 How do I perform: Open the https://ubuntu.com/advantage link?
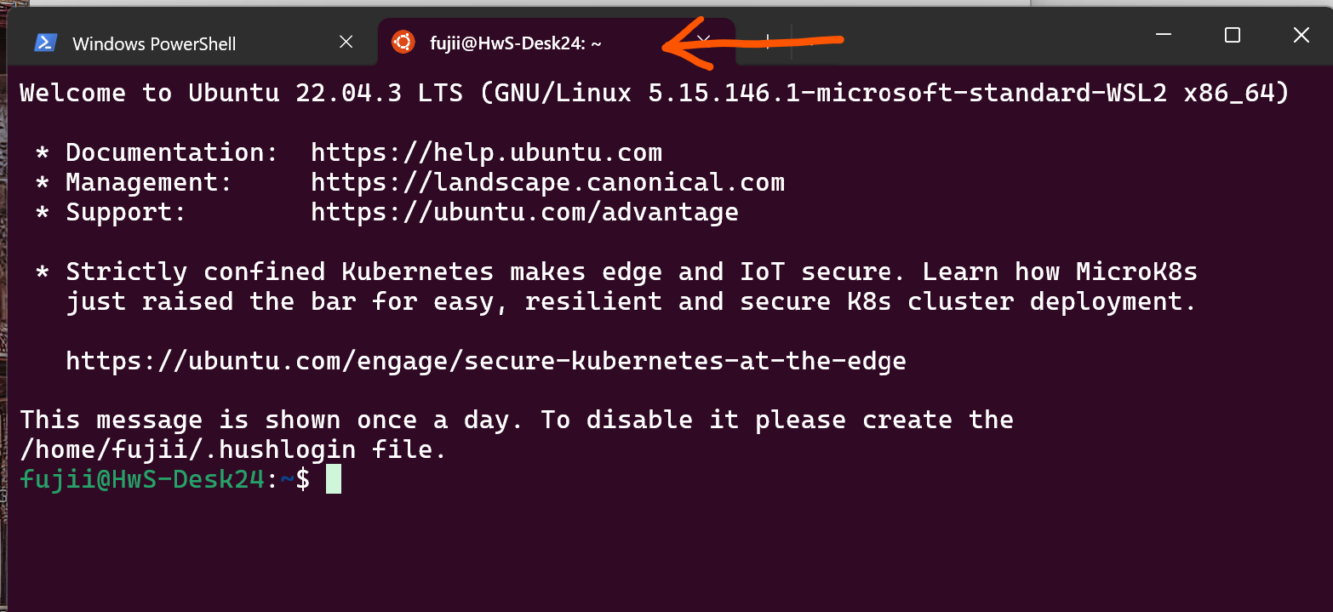[524, 212]
